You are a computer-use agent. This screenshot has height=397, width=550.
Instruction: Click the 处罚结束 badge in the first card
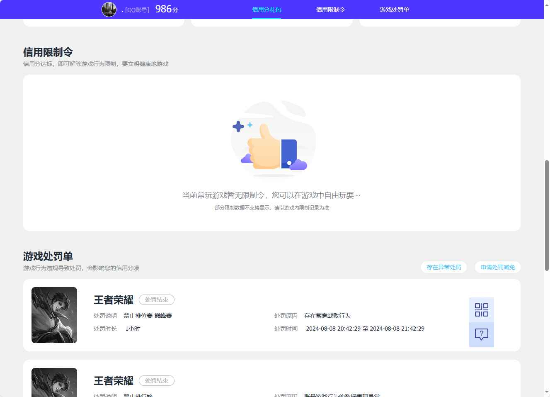(157, 300)
